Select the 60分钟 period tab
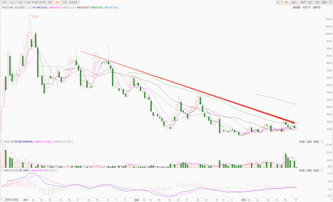 [x=42, y=2]
